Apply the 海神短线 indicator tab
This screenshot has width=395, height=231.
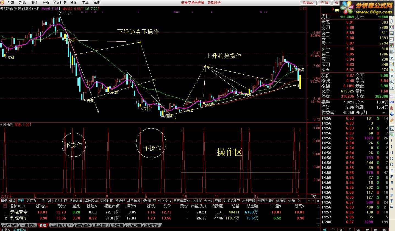(91, 201)
